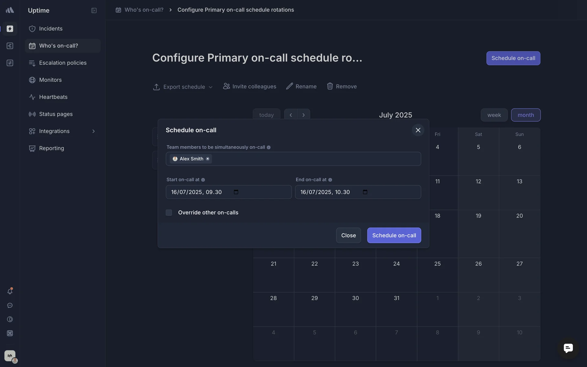This screenshot has height=367, width=587.
Task: Click the team members input field
Action: tap(315, 159)
